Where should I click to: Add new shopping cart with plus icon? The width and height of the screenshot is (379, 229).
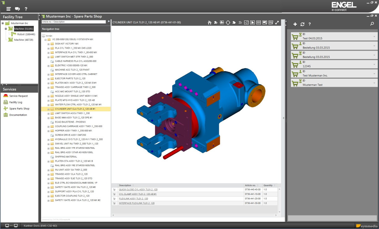pos(295,24)
